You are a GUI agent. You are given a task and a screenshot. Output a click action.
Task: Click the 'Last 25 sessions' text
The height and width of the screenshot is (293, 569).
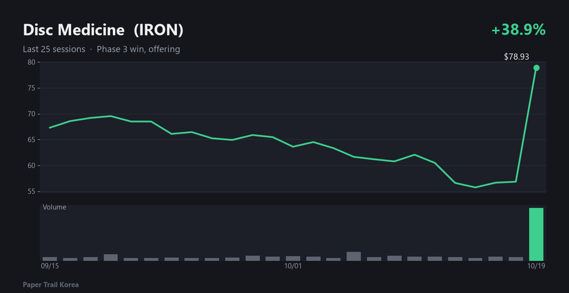(54, 49)
